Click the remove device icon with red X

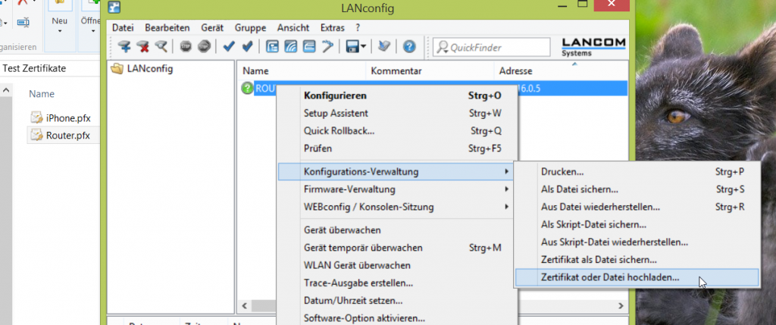[x=143, y=47]
